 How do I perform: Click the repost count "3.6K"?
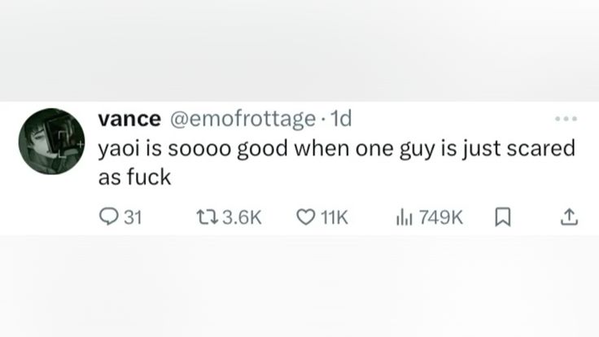(241, 217)
